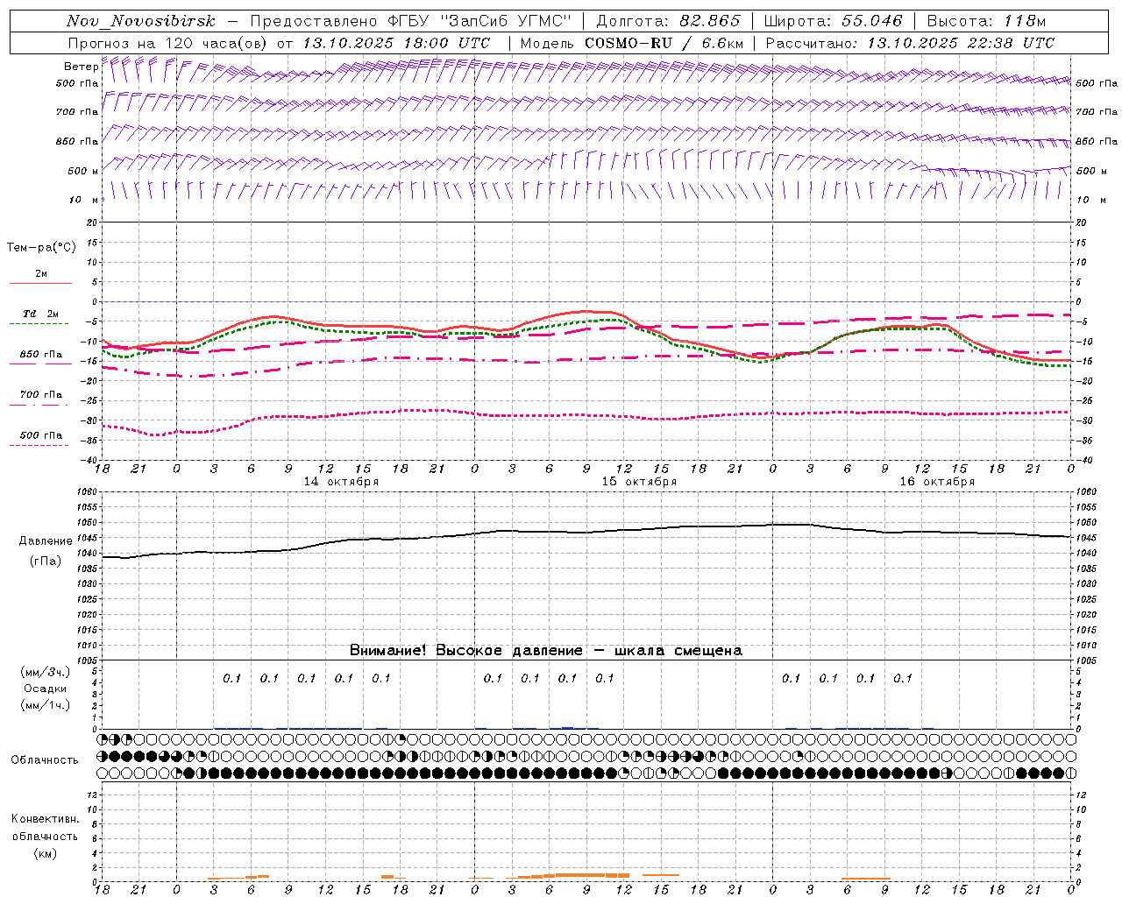
Task: Select Рассчитано: 13.10.2025 22:38 UTC timestamp
Action: tap(910, 43)
